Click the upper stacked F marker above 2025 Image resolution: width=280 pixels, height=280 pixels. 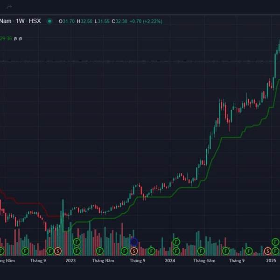coord(275,242)
